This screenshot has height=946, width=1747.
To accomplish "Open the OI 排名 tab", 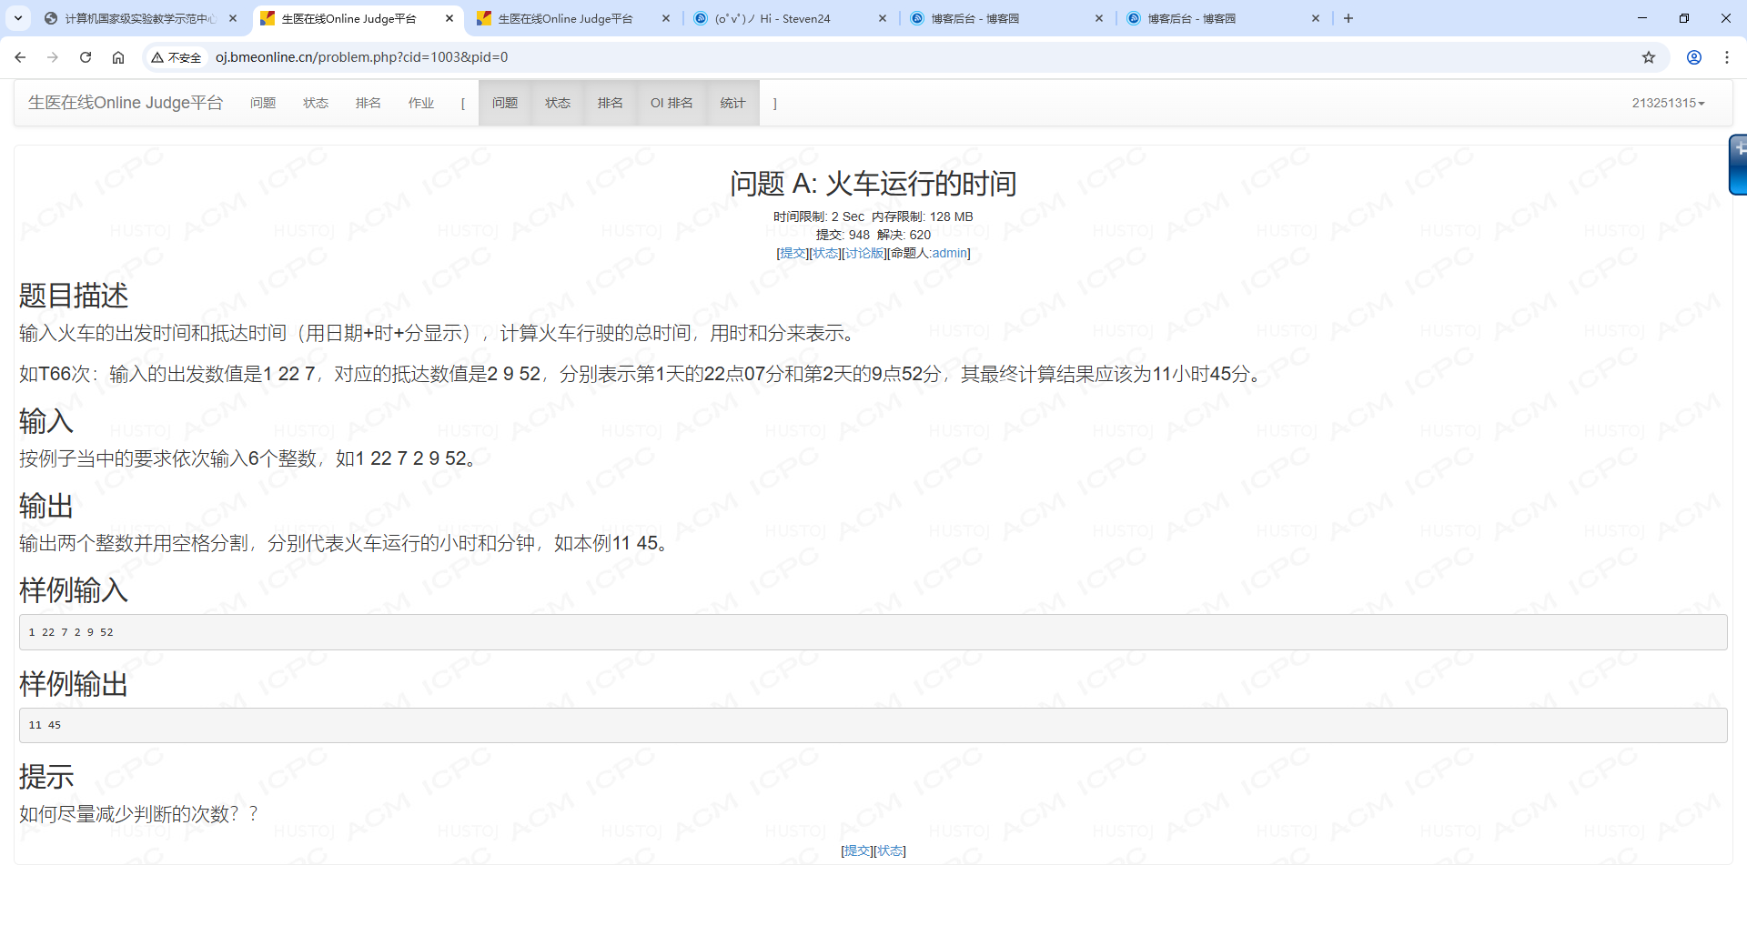I will point(672,103).
